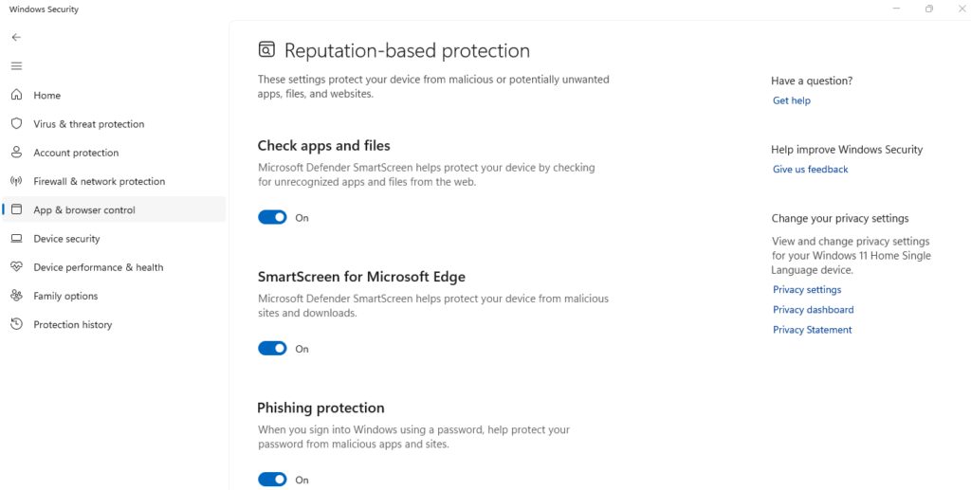The height and width of the screenshot is (490, 971).
Task: Open the Privacy settings link
Action: pyautogui.click(x=806, y=290)
